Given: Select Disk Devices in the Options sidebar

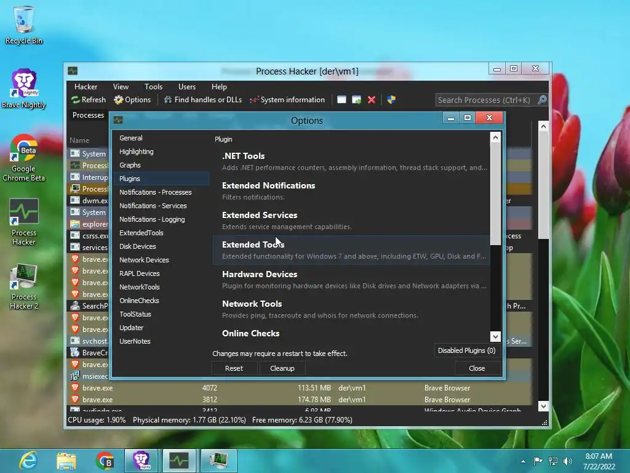Looking at the screenshot, I should (162, 246).
